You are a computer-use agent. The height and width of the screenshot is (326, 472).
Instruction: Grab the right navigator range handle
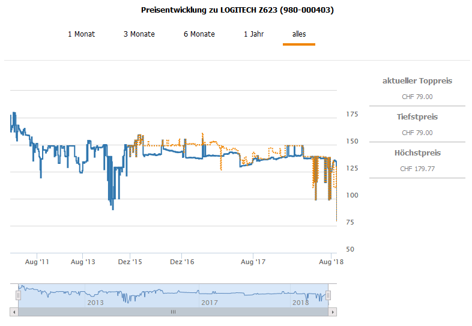328,295
